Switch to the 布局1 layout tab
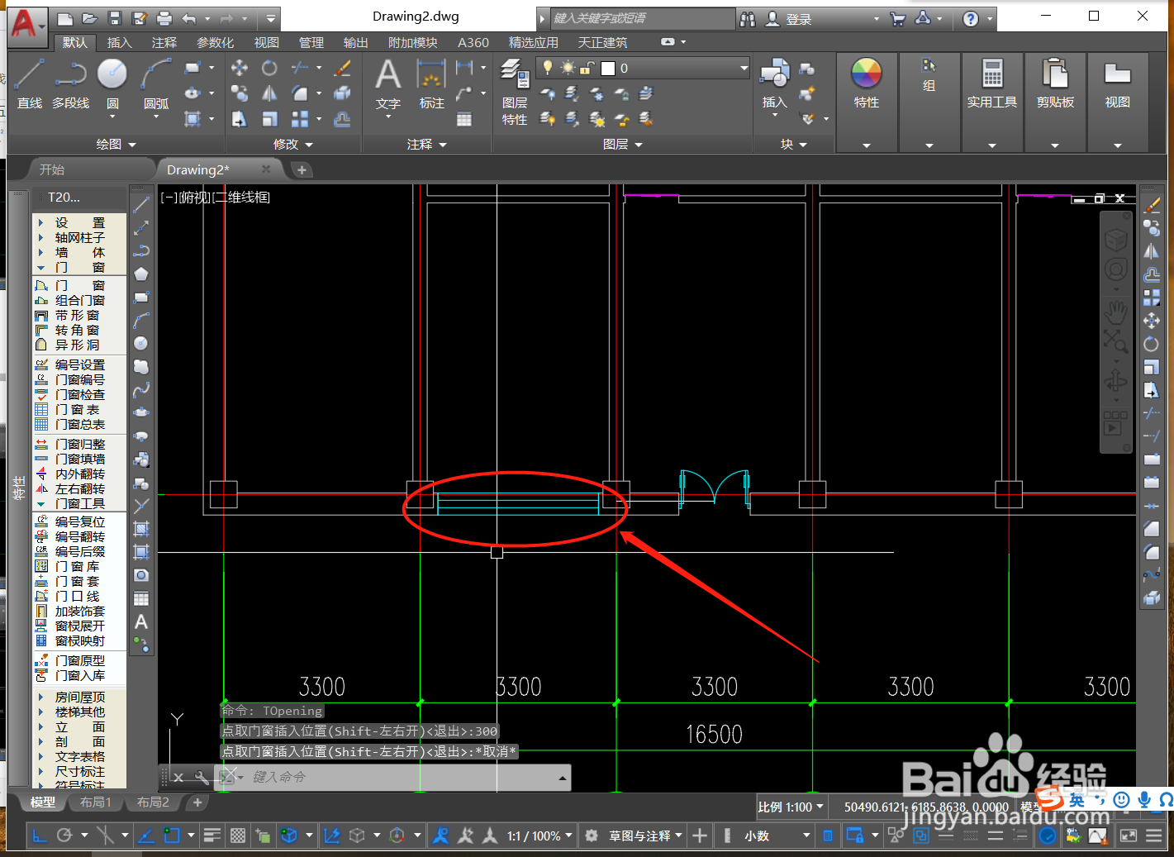 point(96,802)
